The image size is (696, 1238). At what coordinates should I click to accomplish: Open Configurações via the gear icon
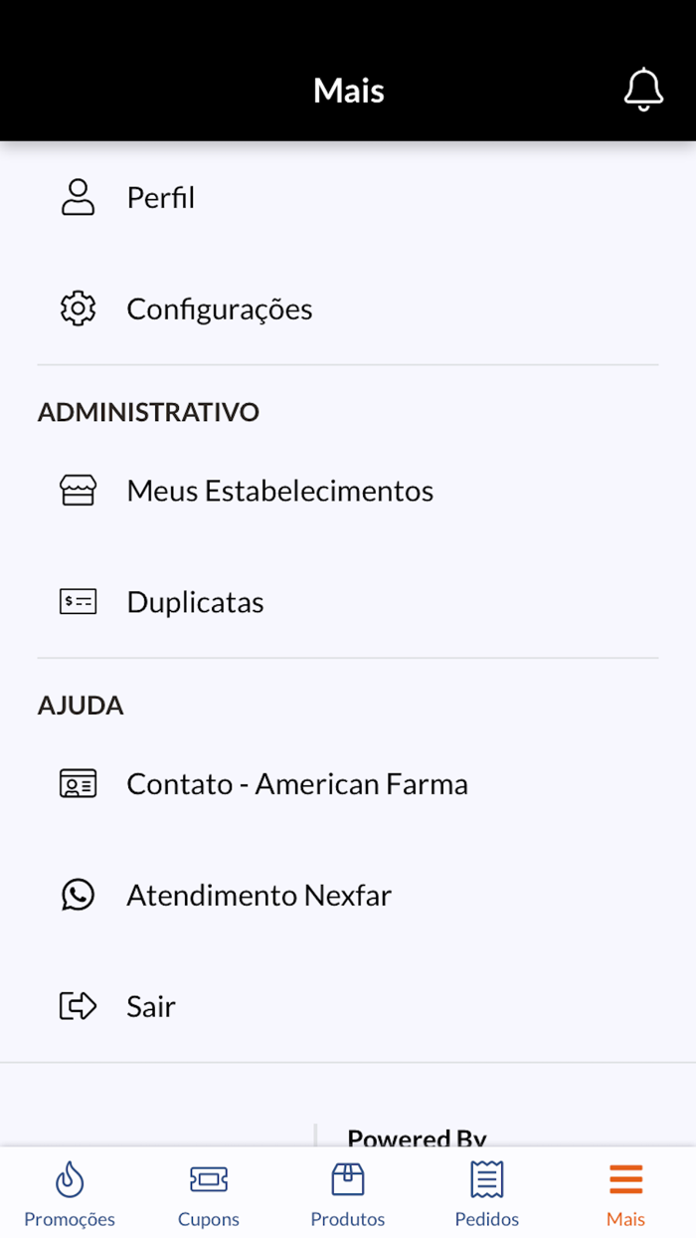point(78,309)
